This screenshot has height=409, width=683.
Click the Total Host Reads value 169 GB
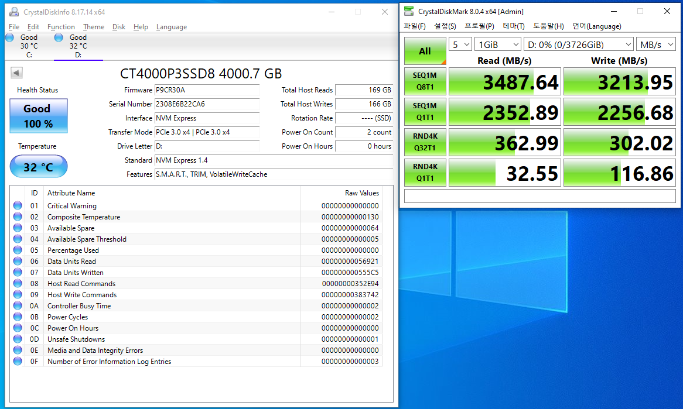(x=364, y=90)
